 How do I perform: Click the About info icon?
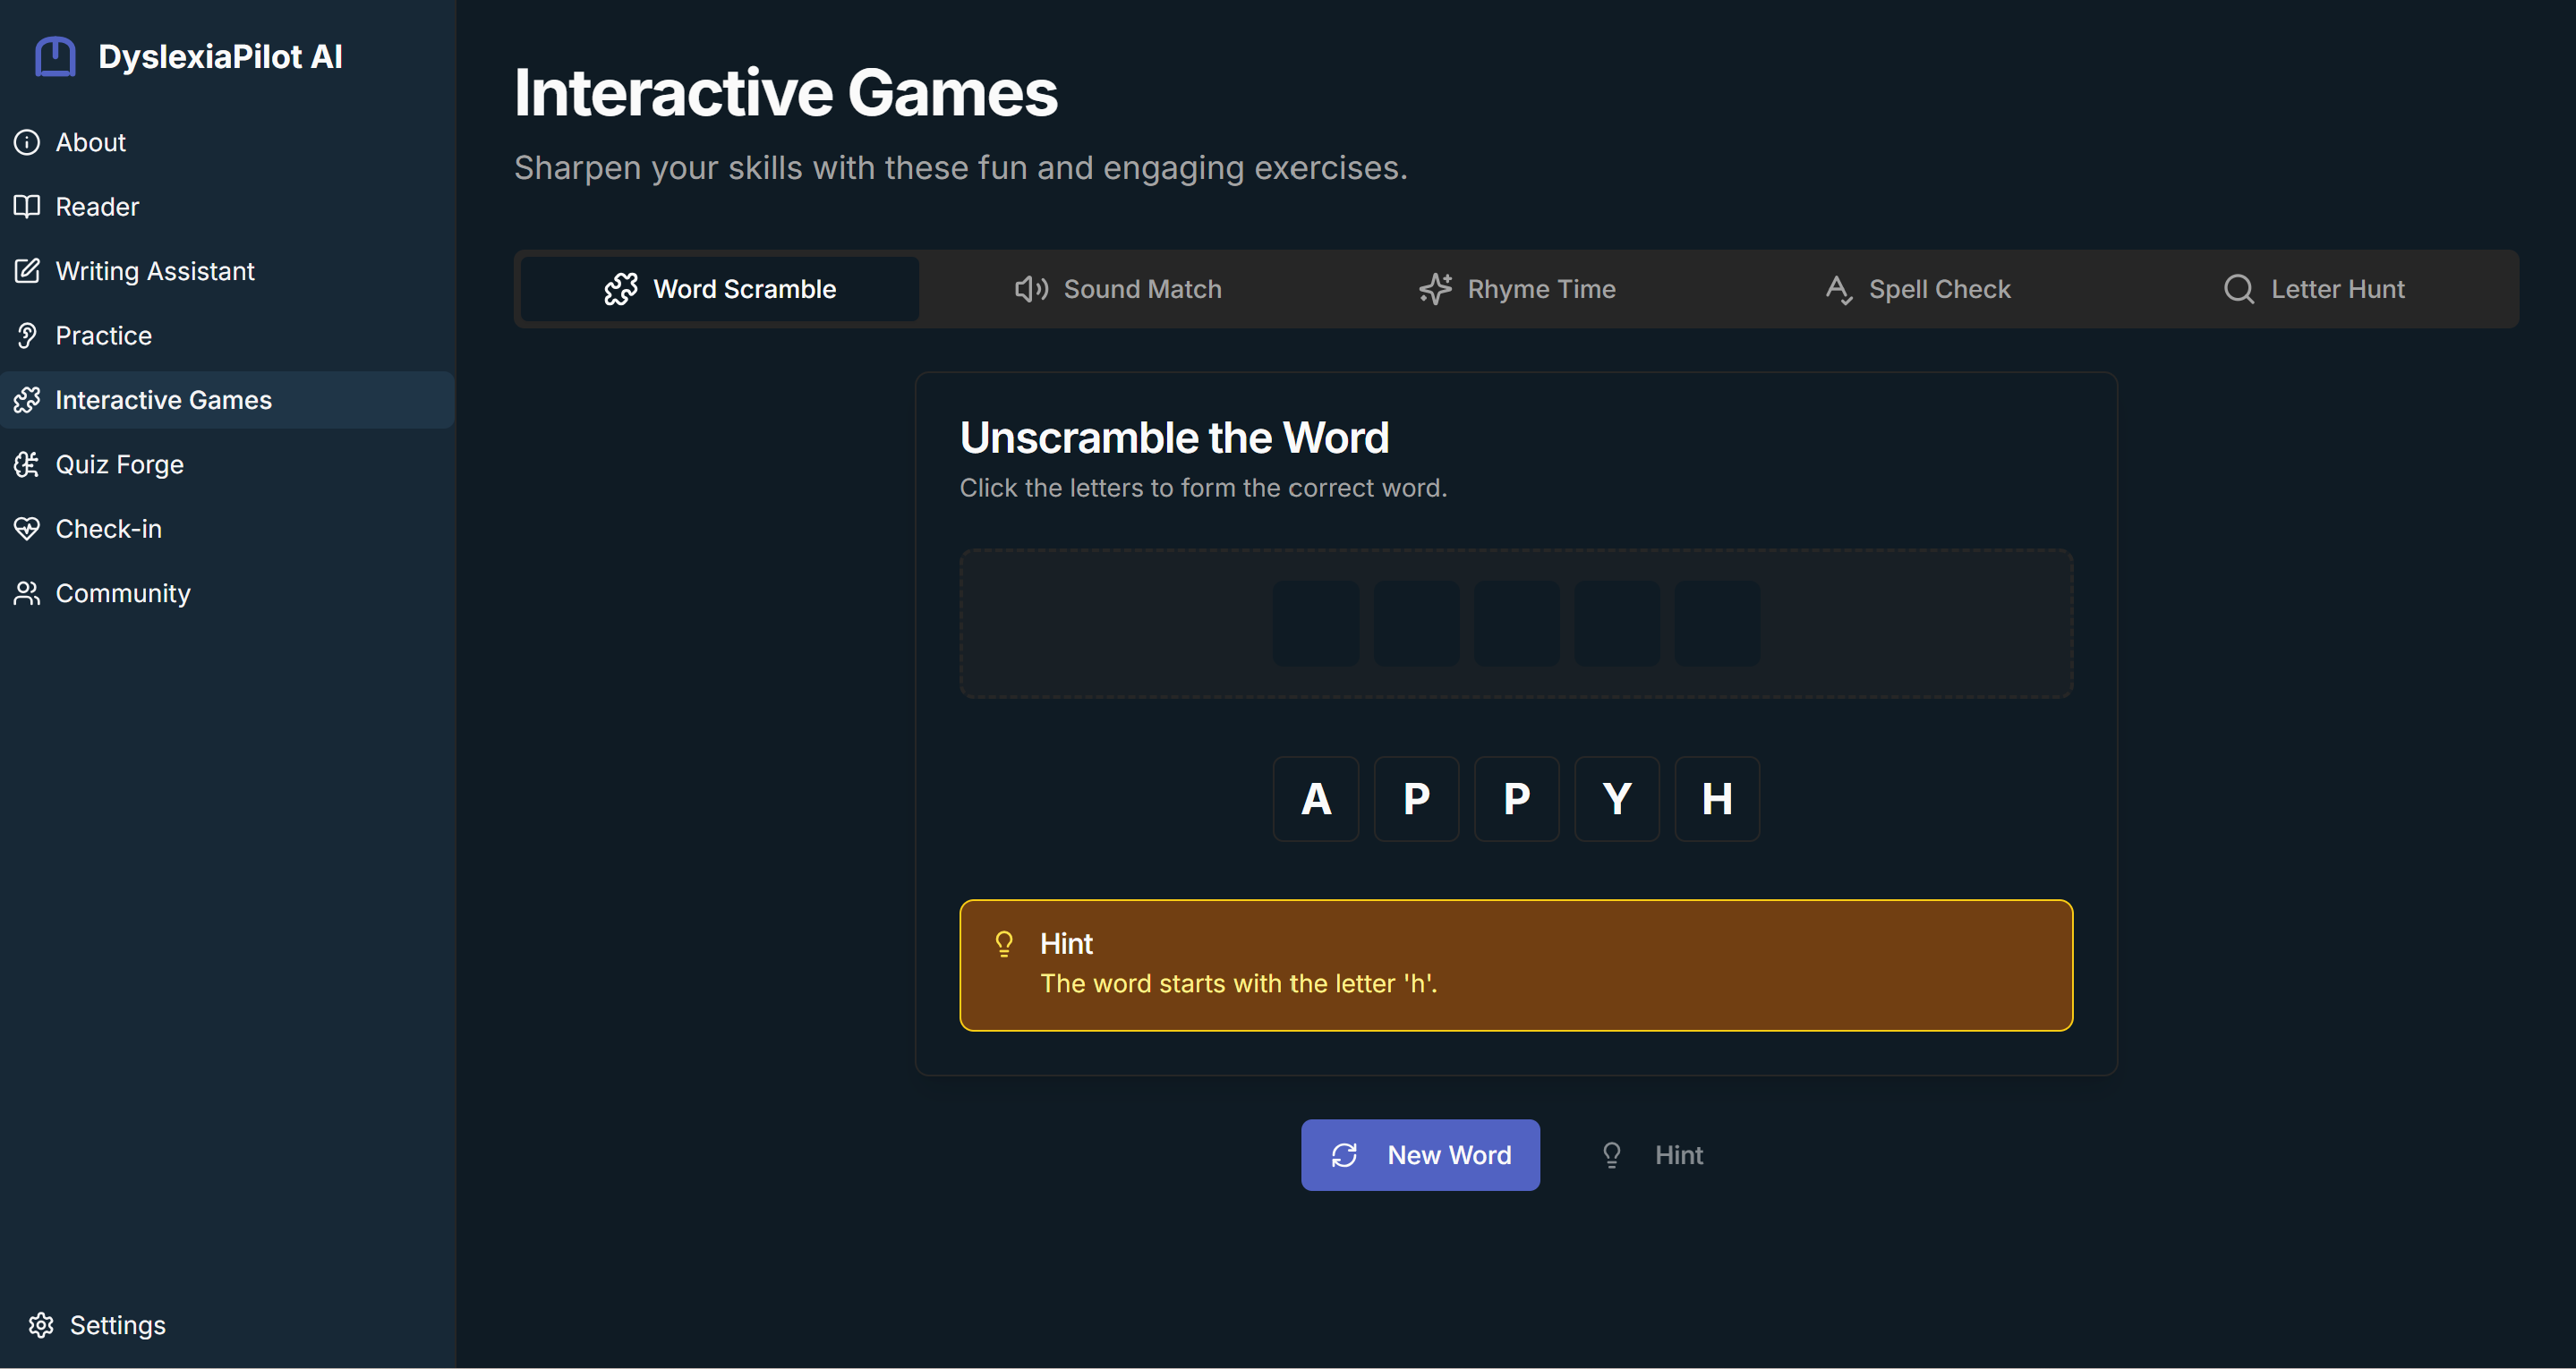(x=27, y=142)
